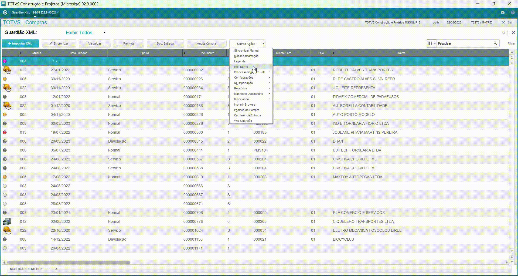Click the gray status dot for PIRAFIX COMERCIAL

[5, 97]
